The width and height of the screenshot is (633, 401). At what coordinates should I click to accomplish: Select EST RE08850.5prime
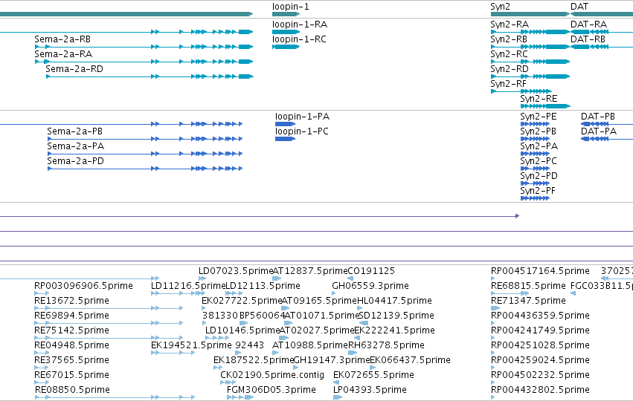click(72, 390)
